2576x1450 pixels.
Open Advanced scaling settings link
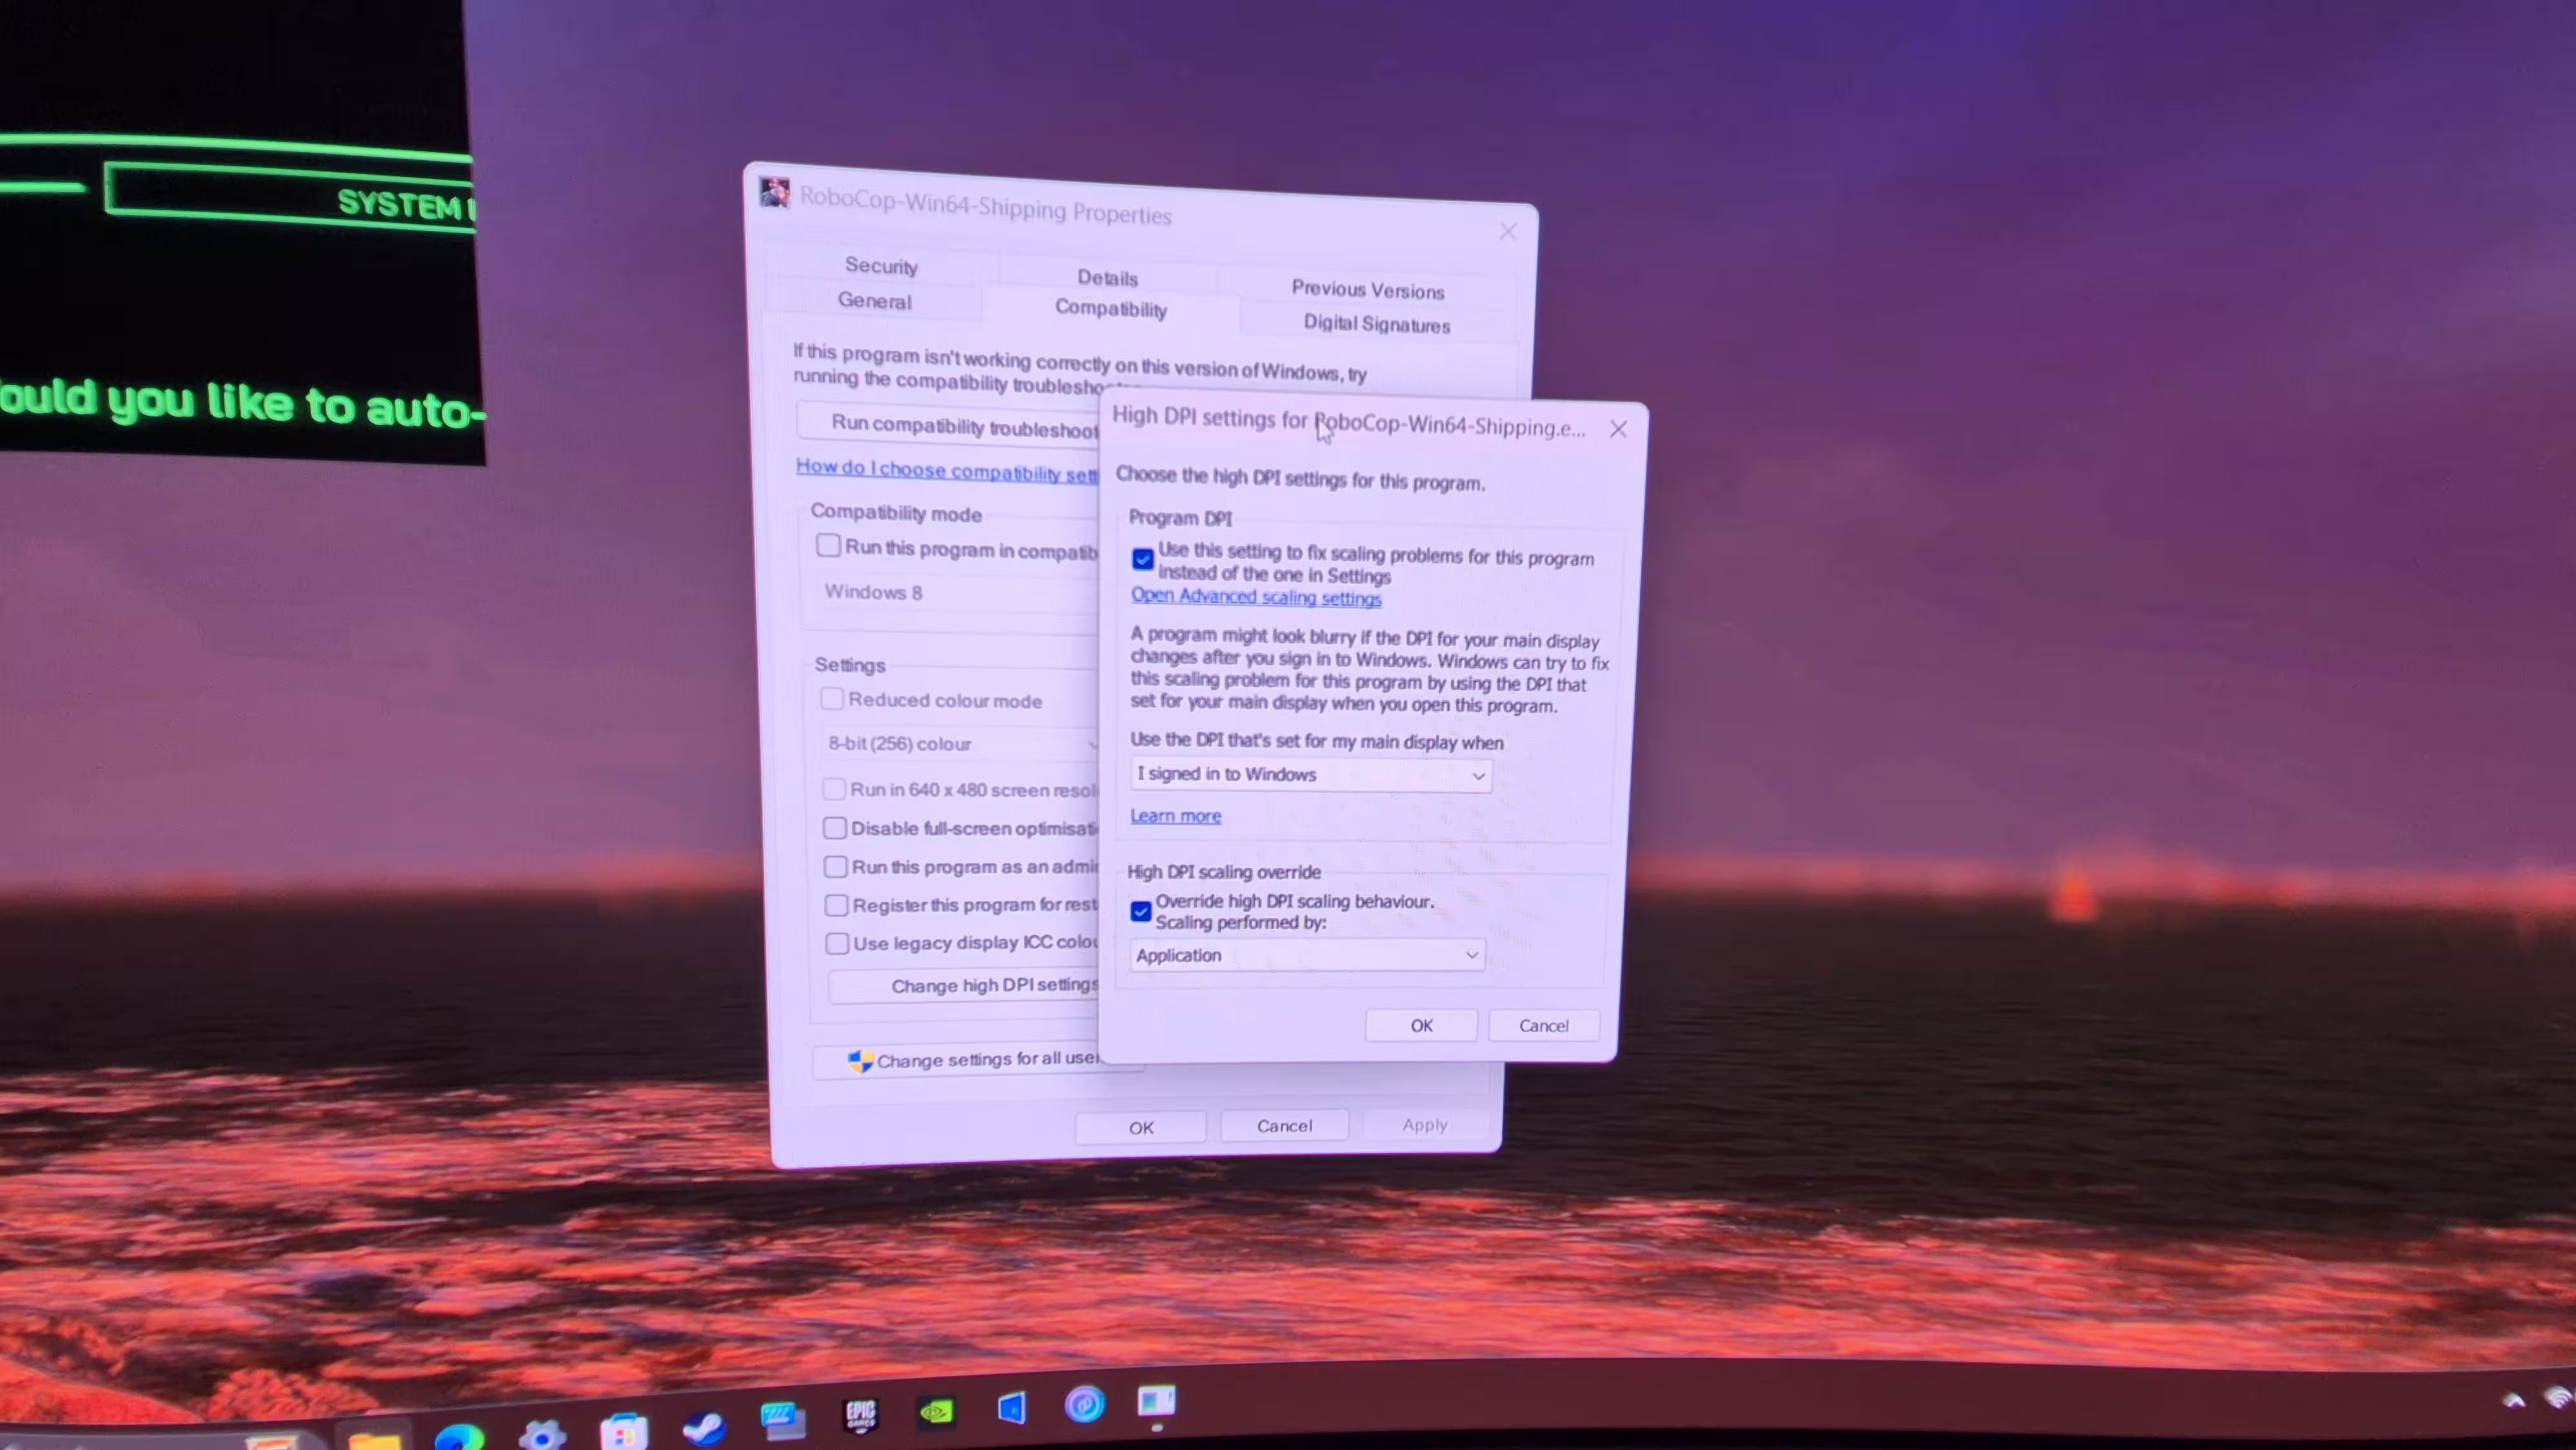tap(1256, 597)
